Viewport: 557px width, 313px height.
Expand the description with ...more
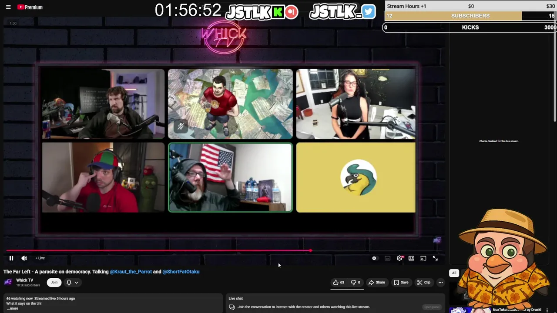pos(13,308)
